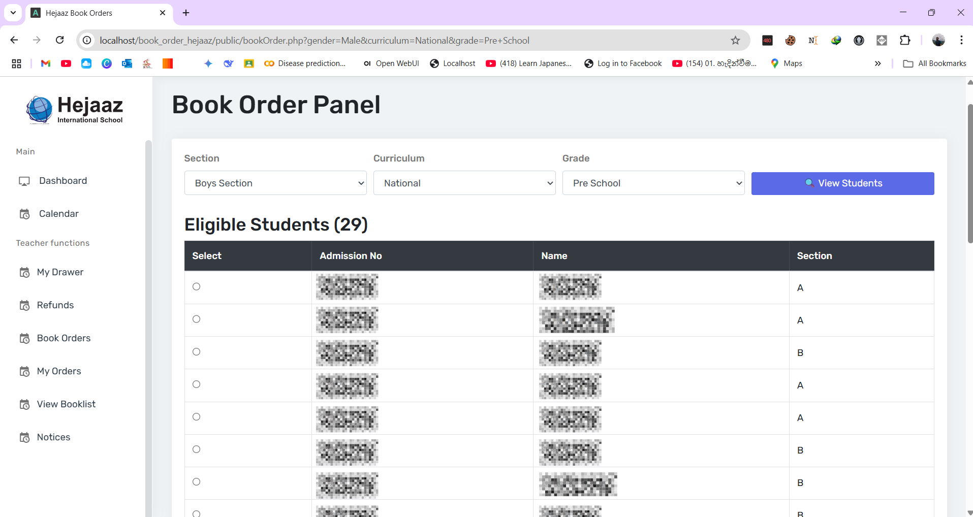Open the Chrome extensions puzzle icon
973x517 pixels.
coord(906,40)
